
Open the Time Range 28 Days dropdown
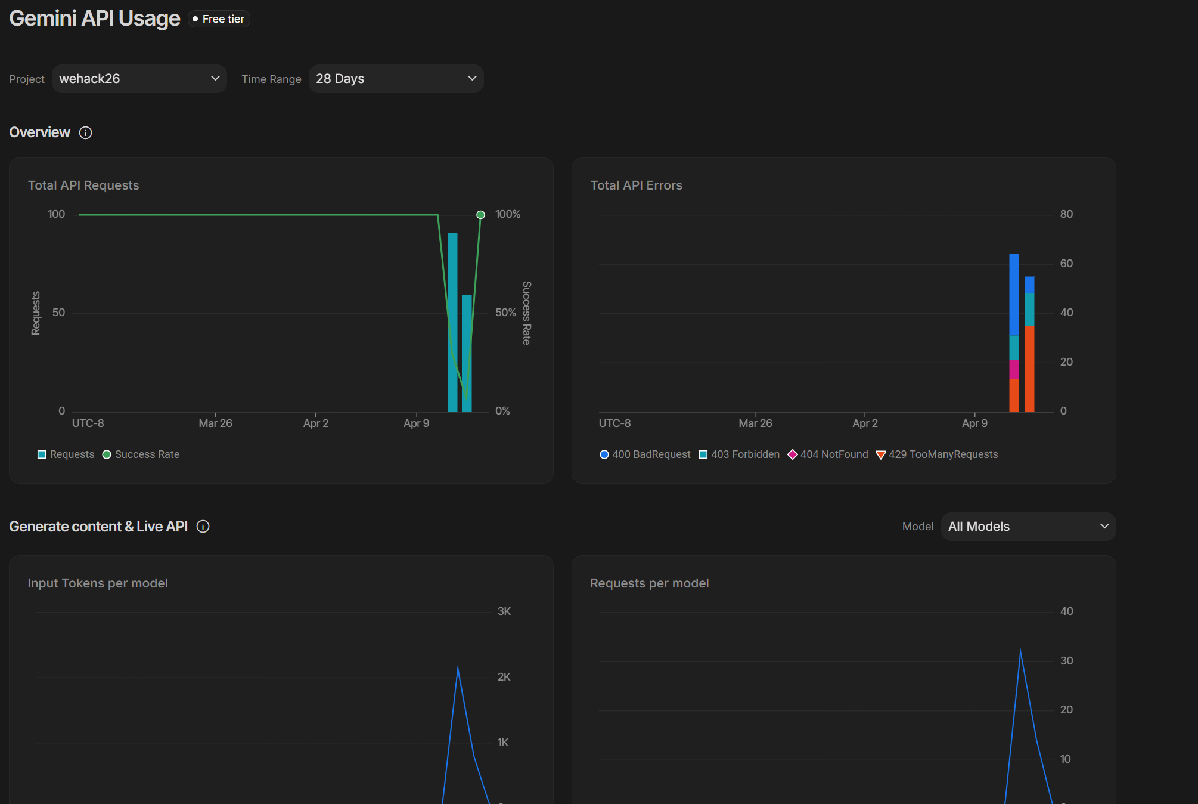click(x=396, y=79)
